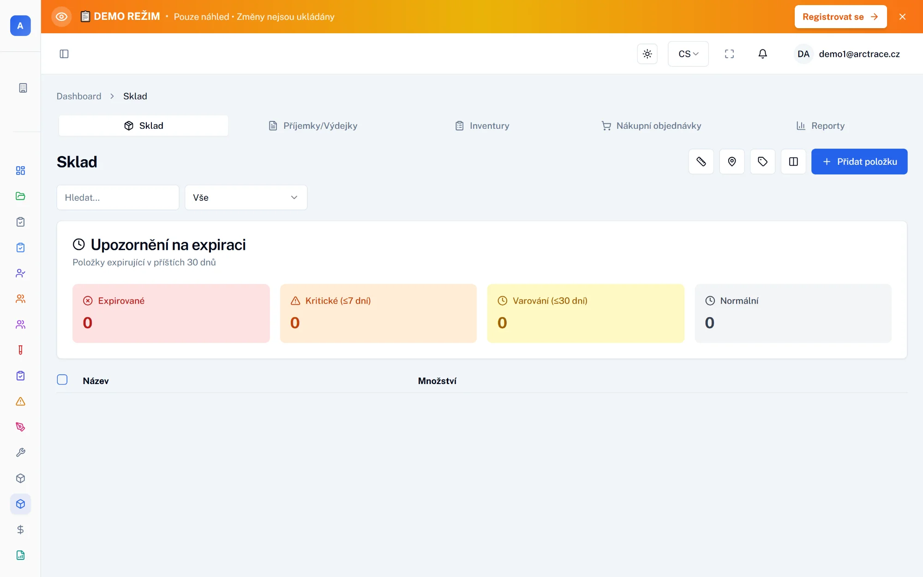Click the ruler units icon button
Viewport: 923px width, 577px height.
coord(701,162)
